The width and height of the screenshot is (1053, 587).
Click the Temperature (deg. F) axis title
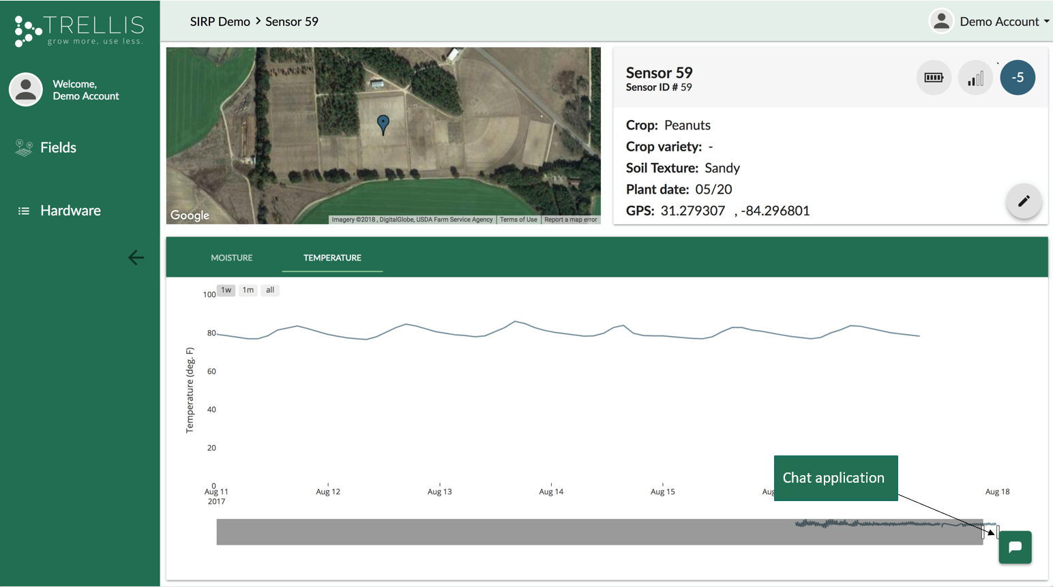[x=190, y=390]
